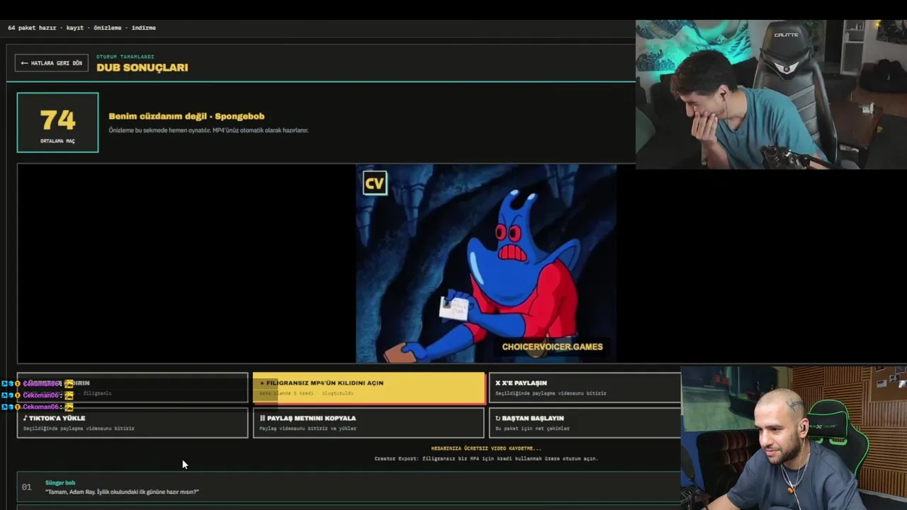This screenshot has height=510, width=907.
Task: Select dialogue line 01 by Sünger bob
Action: (x=349, y=487)
